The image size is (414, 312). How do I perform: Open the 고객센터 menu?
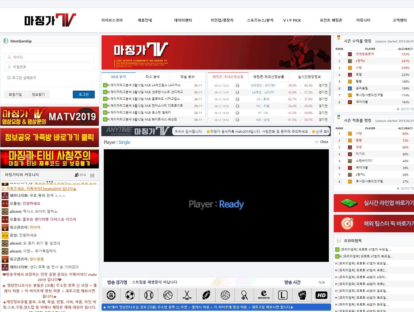click(399, 20)
